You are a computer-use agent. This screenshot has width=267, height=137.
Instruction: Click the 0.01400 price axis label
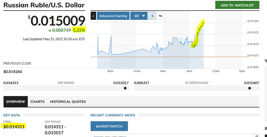tap(253, 67)
